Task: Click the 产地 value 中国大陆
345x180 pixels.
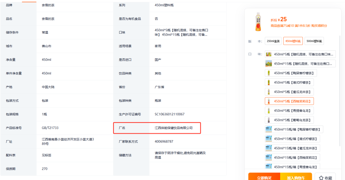Action: tap(48, 87)
